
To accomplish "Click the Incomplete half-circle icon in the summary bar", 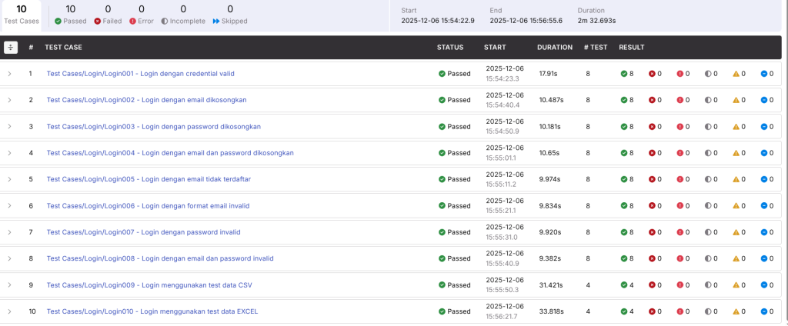I will pos(165,22).
